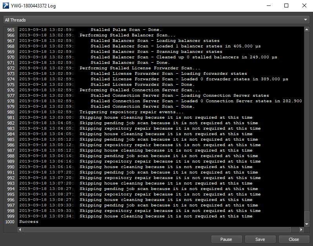Click line 985 skipping pending job scan
The width and height of the screenshot is (313, 246).
(138, 139)
